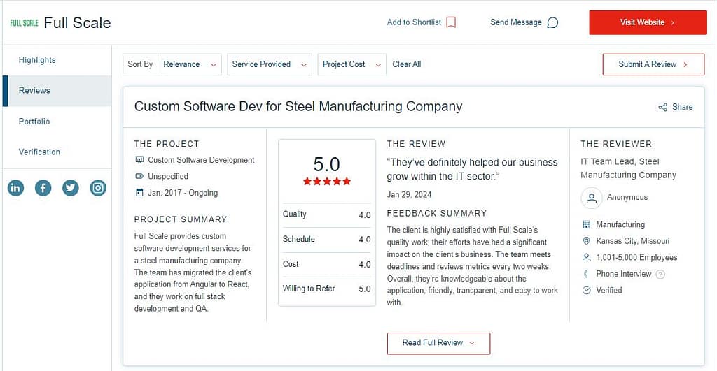Click the Share link text
Viewport: 717px width, 371px height.
tap(682, 107)
